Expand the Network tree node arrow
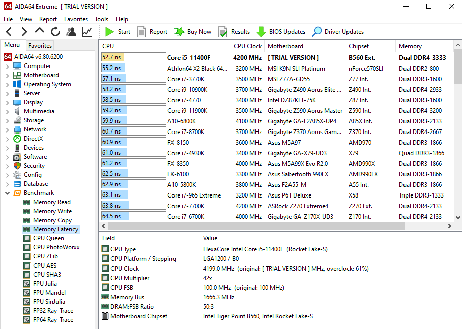The height and width of the screenshot is (329, 462). [x=8, y=130]
